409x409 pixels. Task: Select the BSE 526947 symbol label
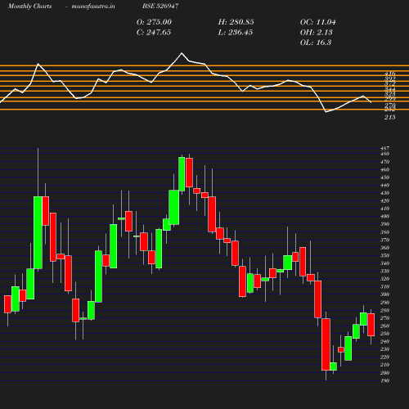[160, 6]
